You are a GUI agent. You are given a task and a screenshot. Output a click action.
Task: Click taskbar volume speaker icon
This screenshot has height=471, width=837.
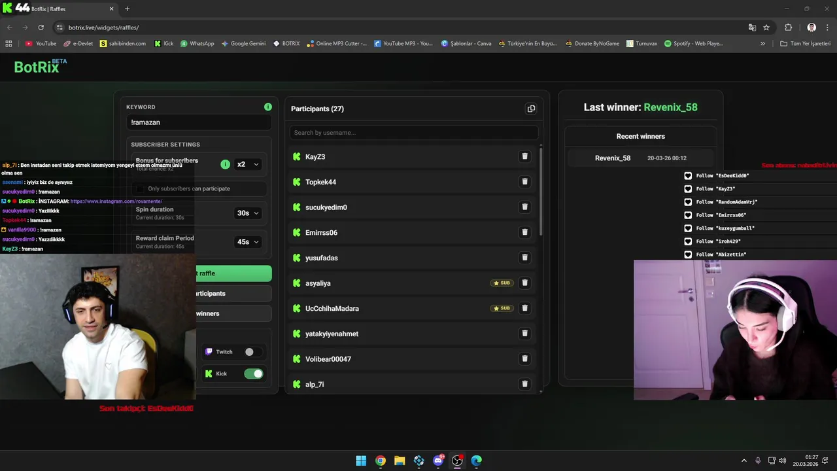pyautogui.click(x=783, y=461)
